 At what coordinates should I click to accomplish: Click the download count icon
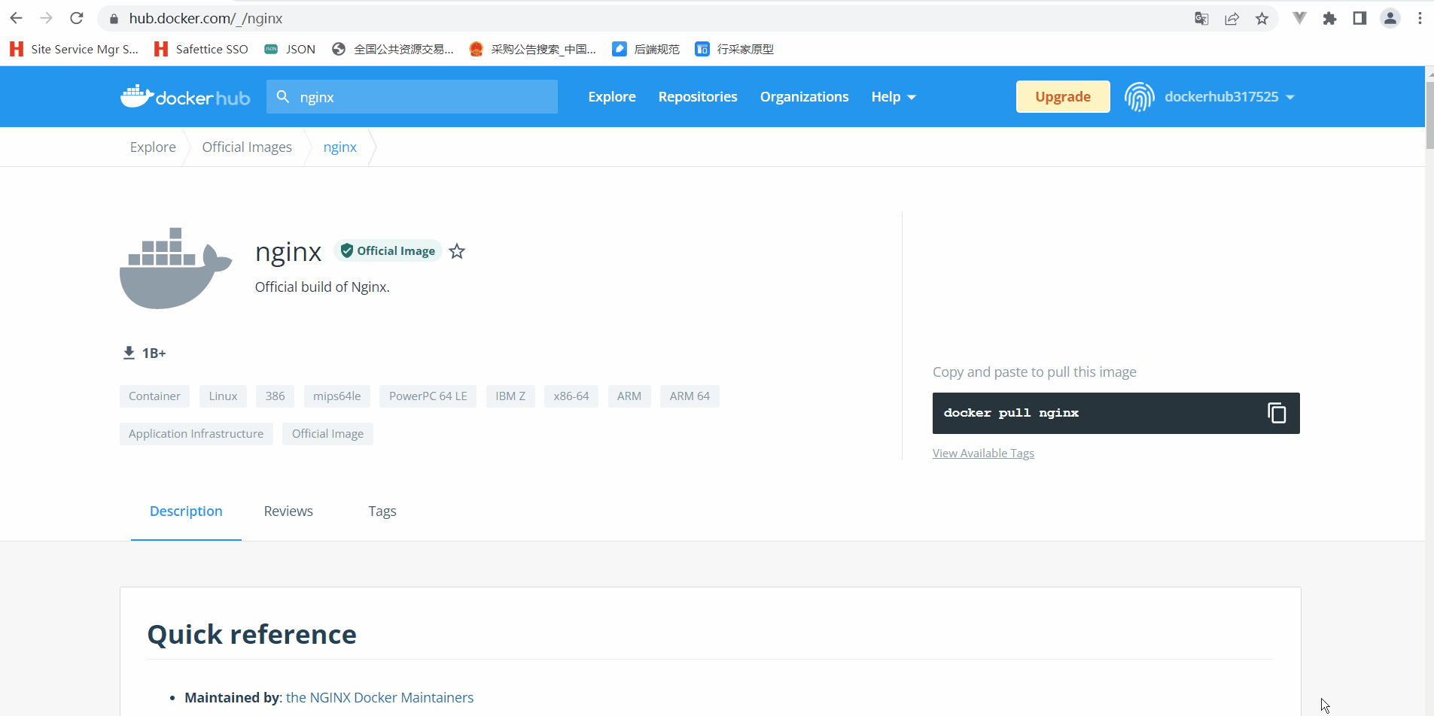click(x=129, y=353)
